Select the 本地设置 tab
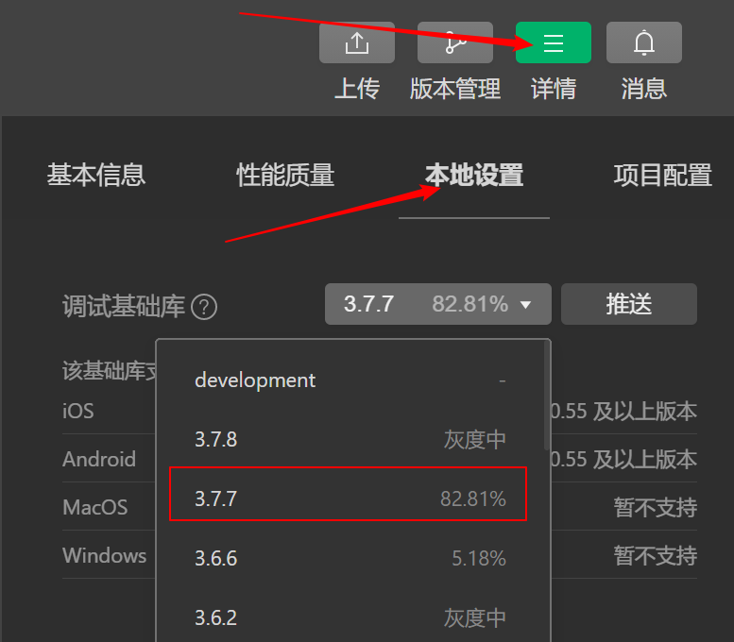Screen dimensions: 734x642 [474, 175]
